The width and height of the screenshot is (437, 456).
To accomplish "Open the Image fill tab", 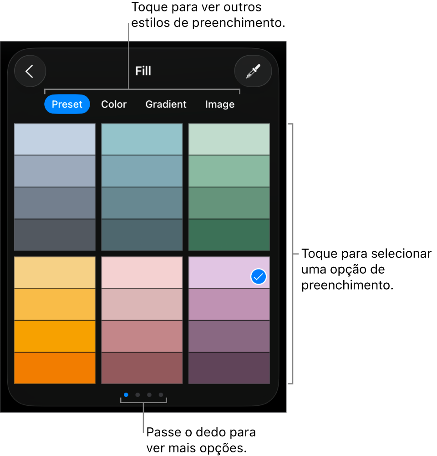I will click(220, 104).
